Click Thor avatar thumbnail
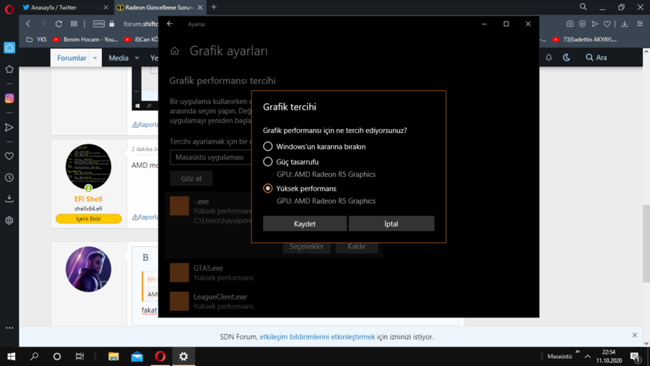The image size is (650, 366). point(88,269)
